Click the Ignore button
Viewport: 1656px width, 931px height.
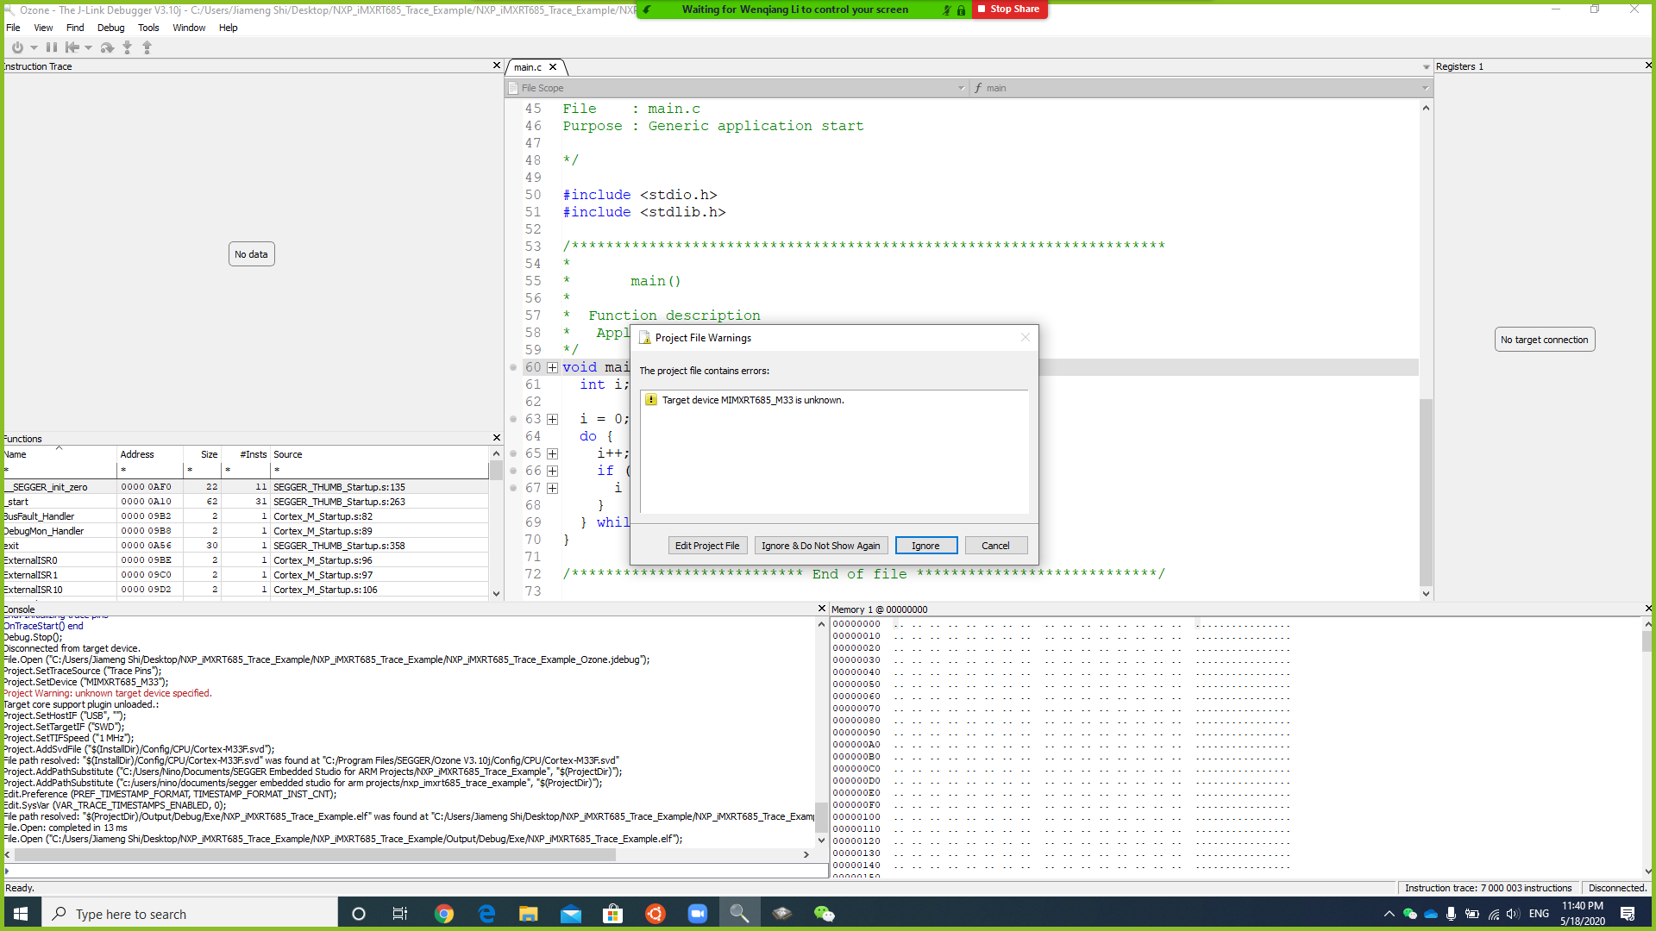pyautogui.click(x=926, y=546)
